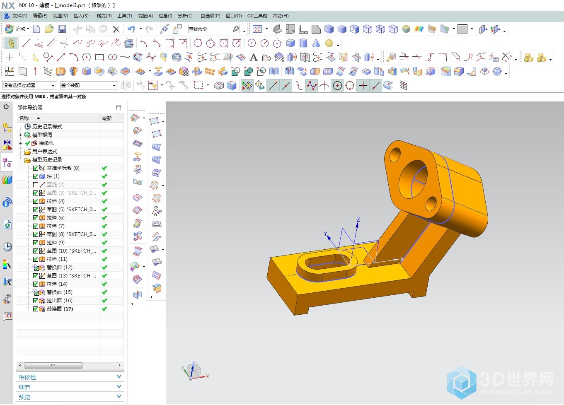Maximize the 部件导航器 panel
The height and width of the screenshot is (405, 564).
[x=119, y=108]
